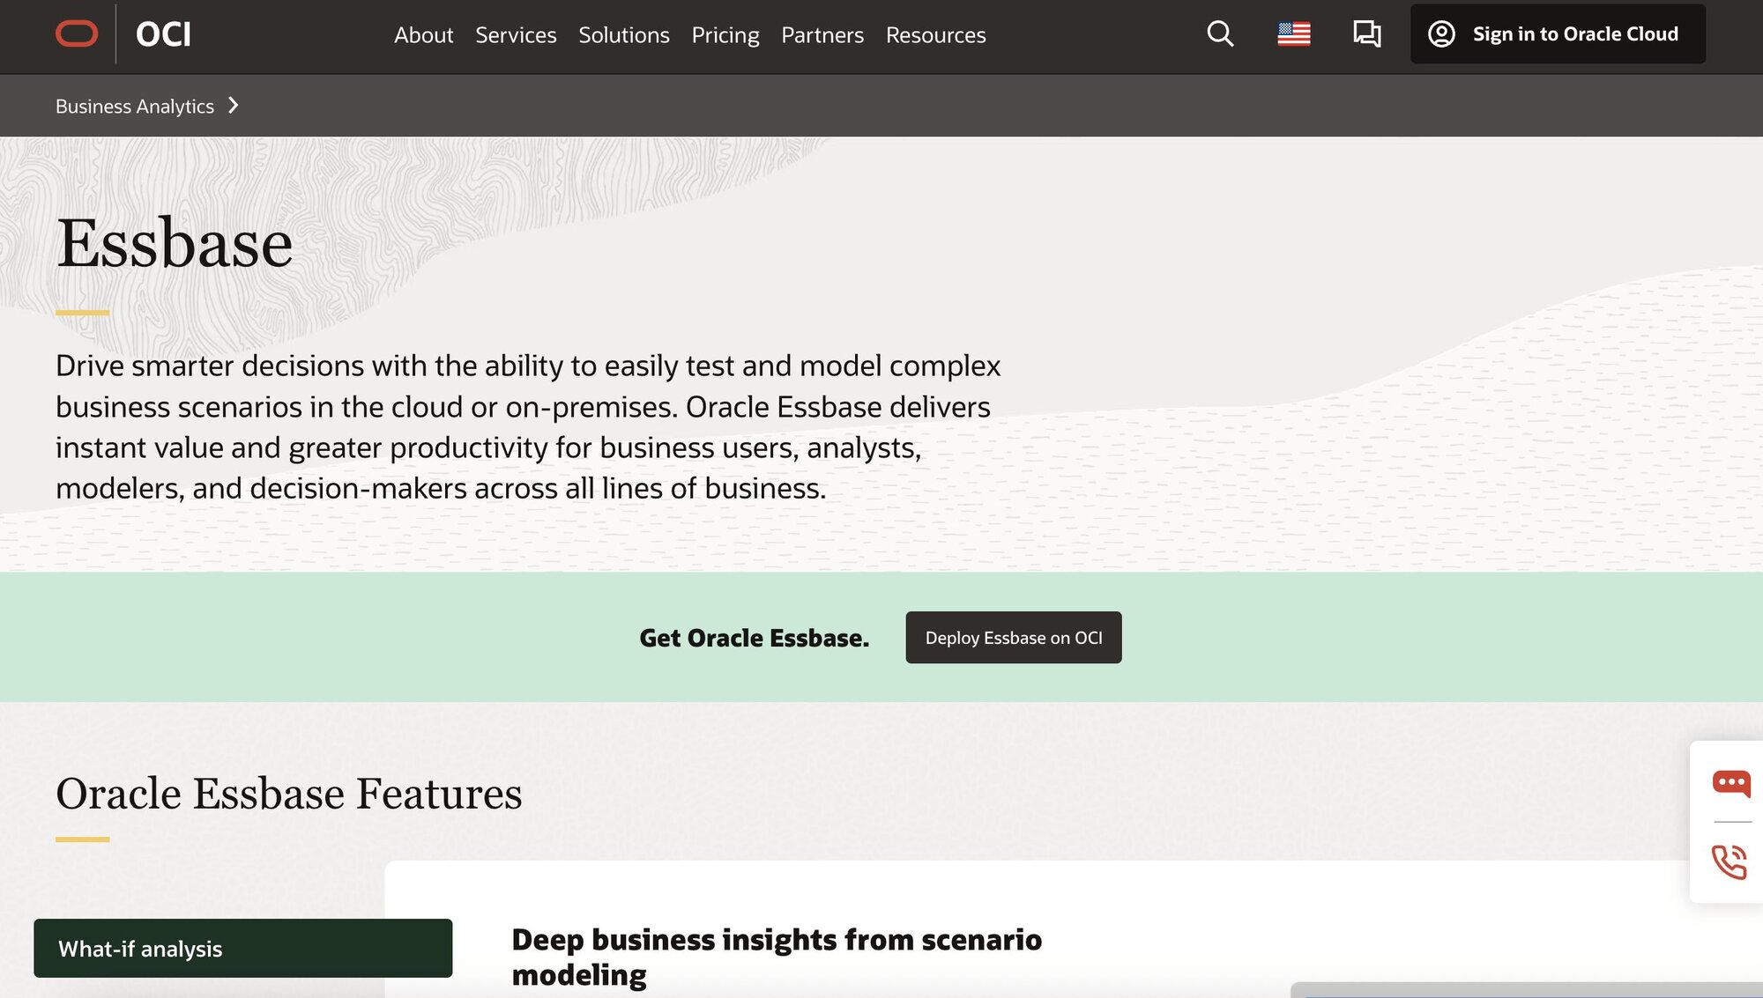
Task: Click Deploy Essbase on OCI button
Action: click(x=1014, y=637)
